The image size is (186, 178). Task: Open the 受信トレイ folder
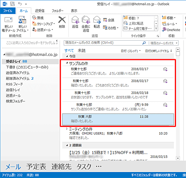pyautogui.click(x=30, y=61)
